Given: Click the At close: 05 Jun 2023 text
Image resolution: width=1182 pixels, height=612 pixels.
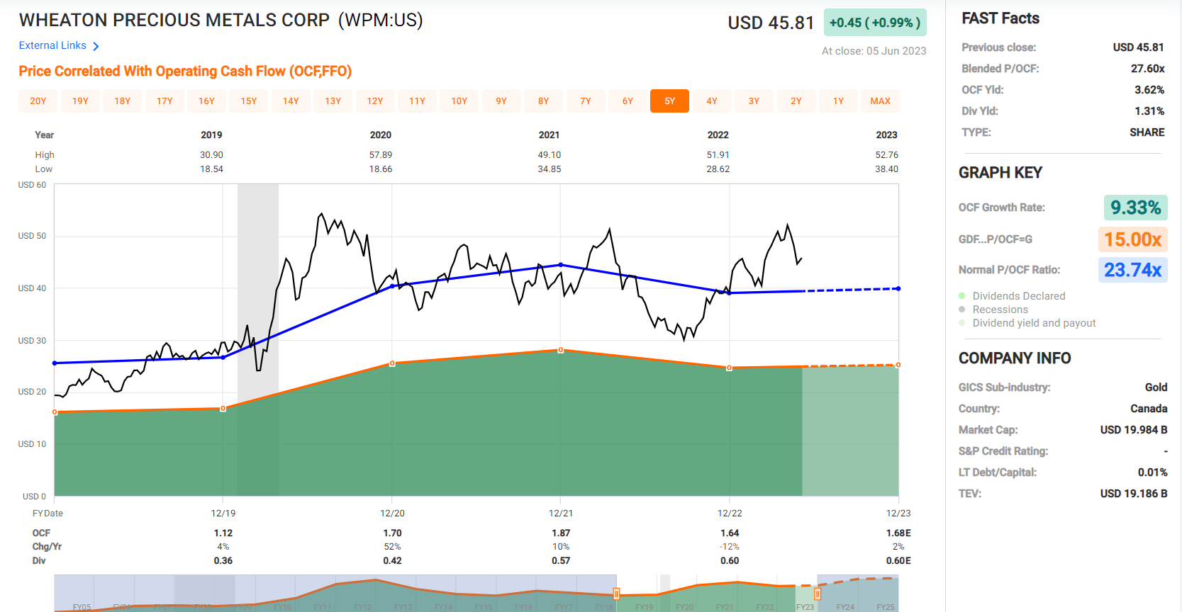Looking at the screenshot, I should pos(874,51).
